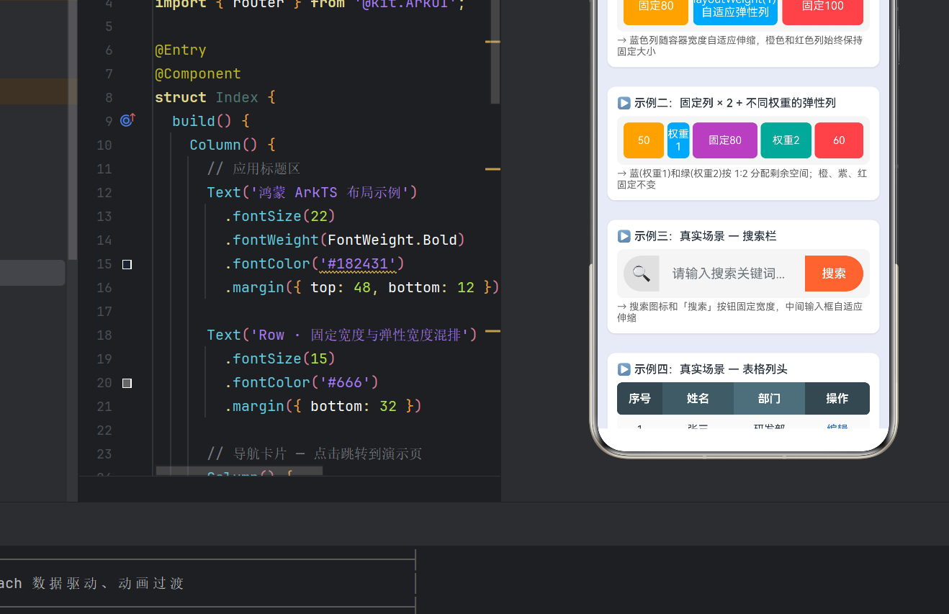Click the @Component decorator in the code

click(x=198, y=73)
